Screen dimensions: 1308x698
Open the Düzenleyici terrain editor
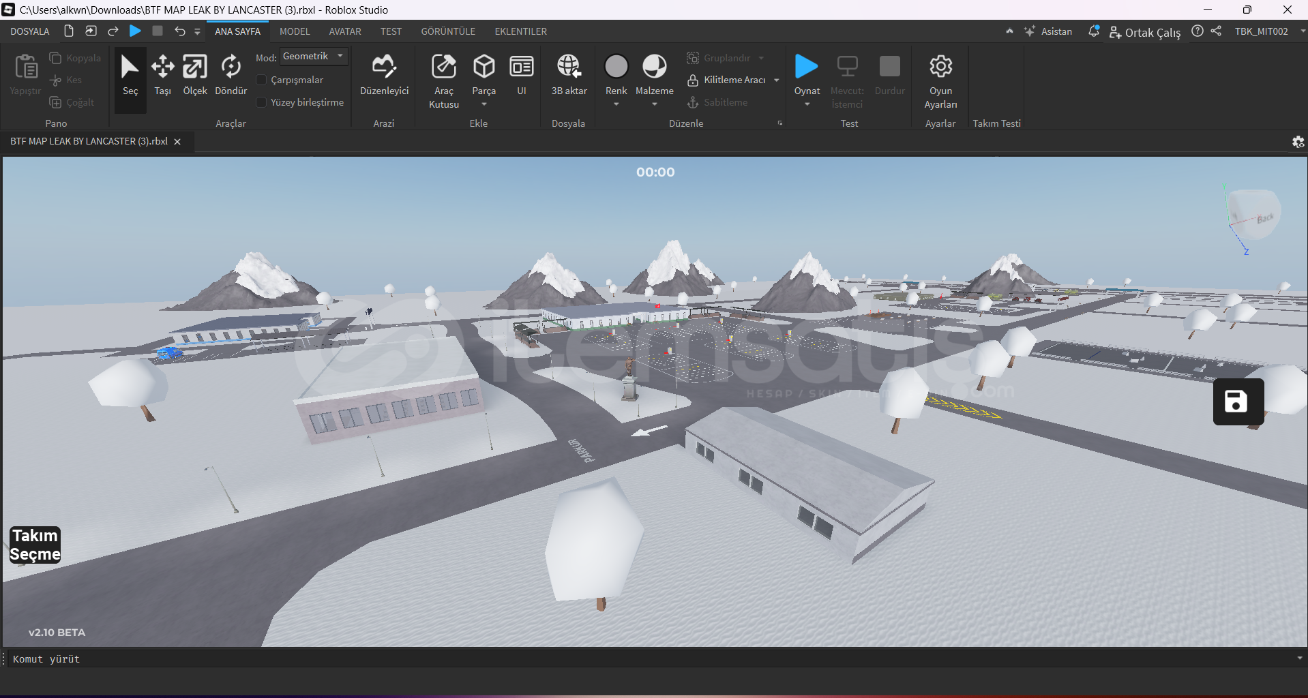(x=384, y=76)
